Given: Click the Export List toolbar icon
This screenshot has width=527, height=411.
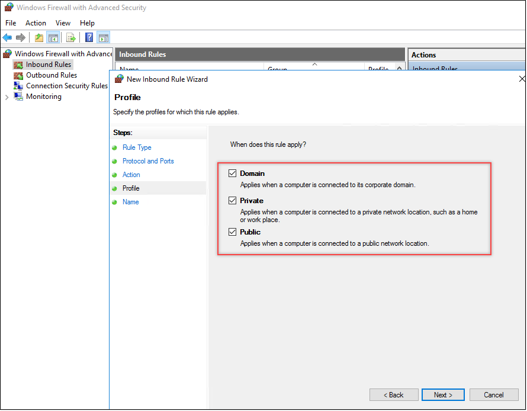Looking at the screenshot, I should [71, 38].
